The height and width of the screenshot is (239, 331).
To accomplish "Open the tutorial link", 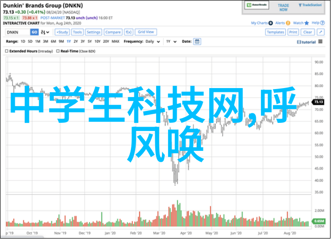I will pos(307,42).
